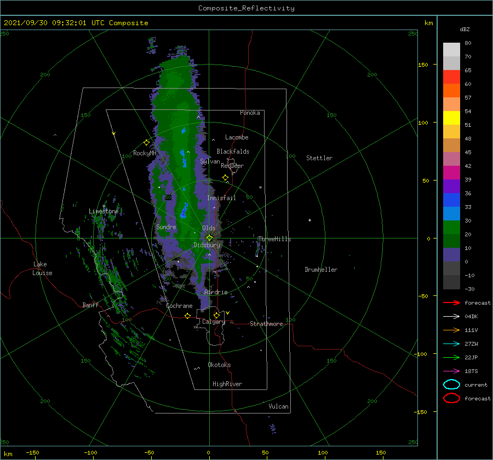This screenshot has height=460, width=493.
Task: Click the Lacombe city label
Action: (237, 137)
